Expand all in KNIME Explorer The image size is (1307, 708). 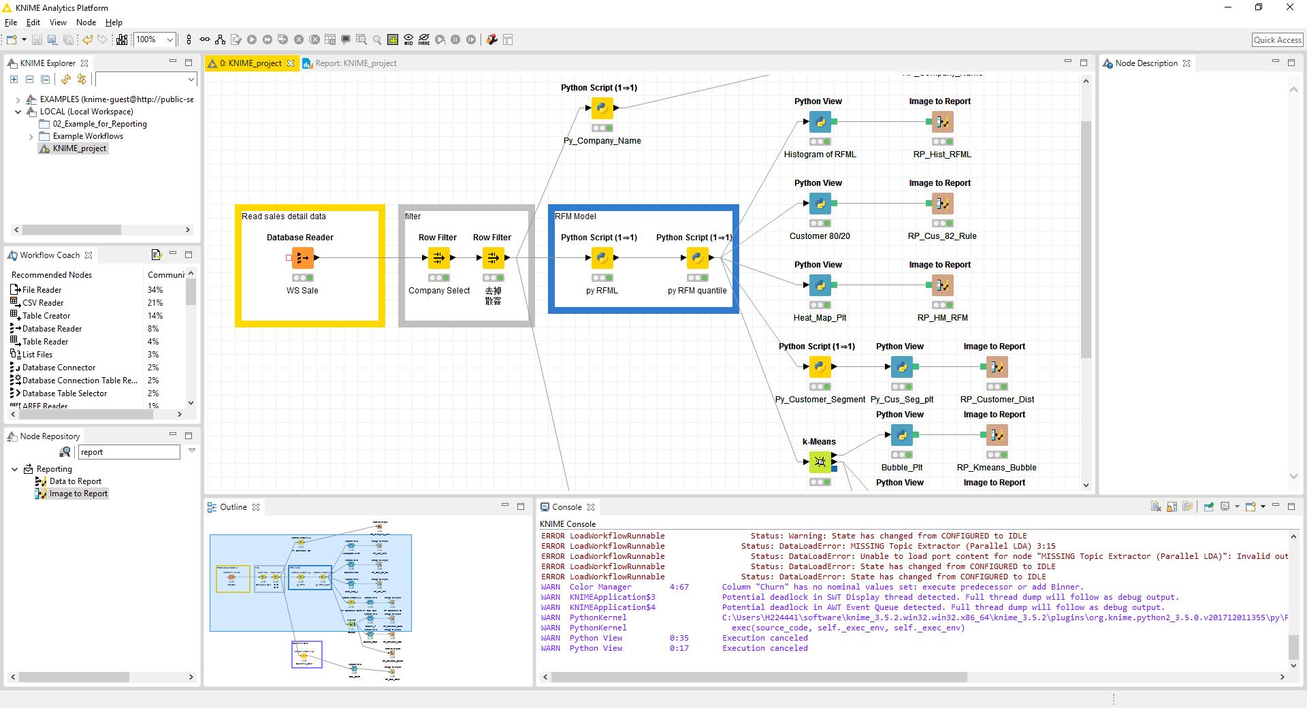point(14,80)
